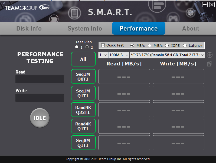
Task: Click the Rand4K Q32T1 write result box
Action: [178, 110]
